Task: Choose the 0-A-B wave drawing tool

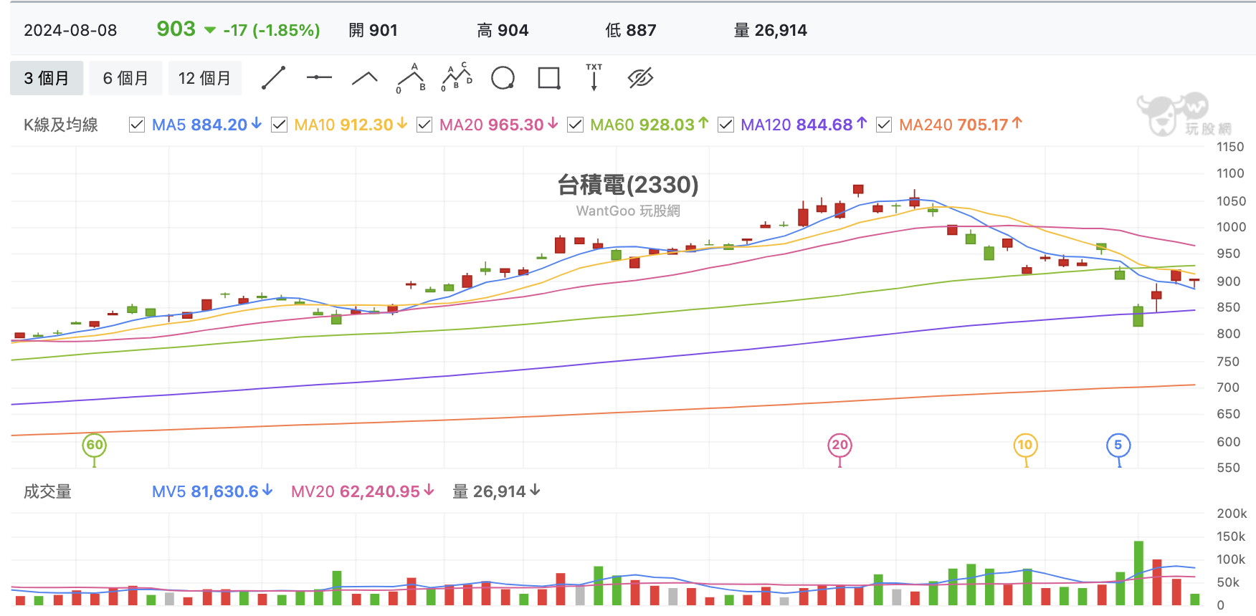Action: click(411, 78)
